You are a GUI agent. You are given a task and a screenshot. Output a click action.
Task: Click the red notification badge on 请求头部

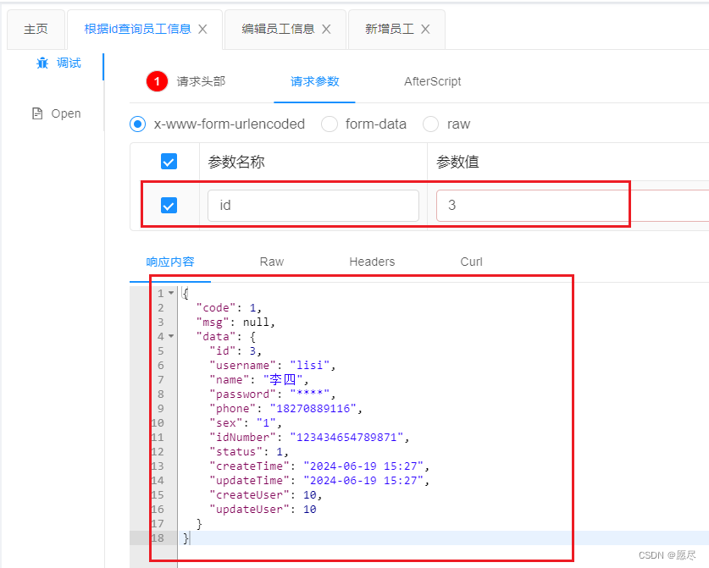point(157,82)
